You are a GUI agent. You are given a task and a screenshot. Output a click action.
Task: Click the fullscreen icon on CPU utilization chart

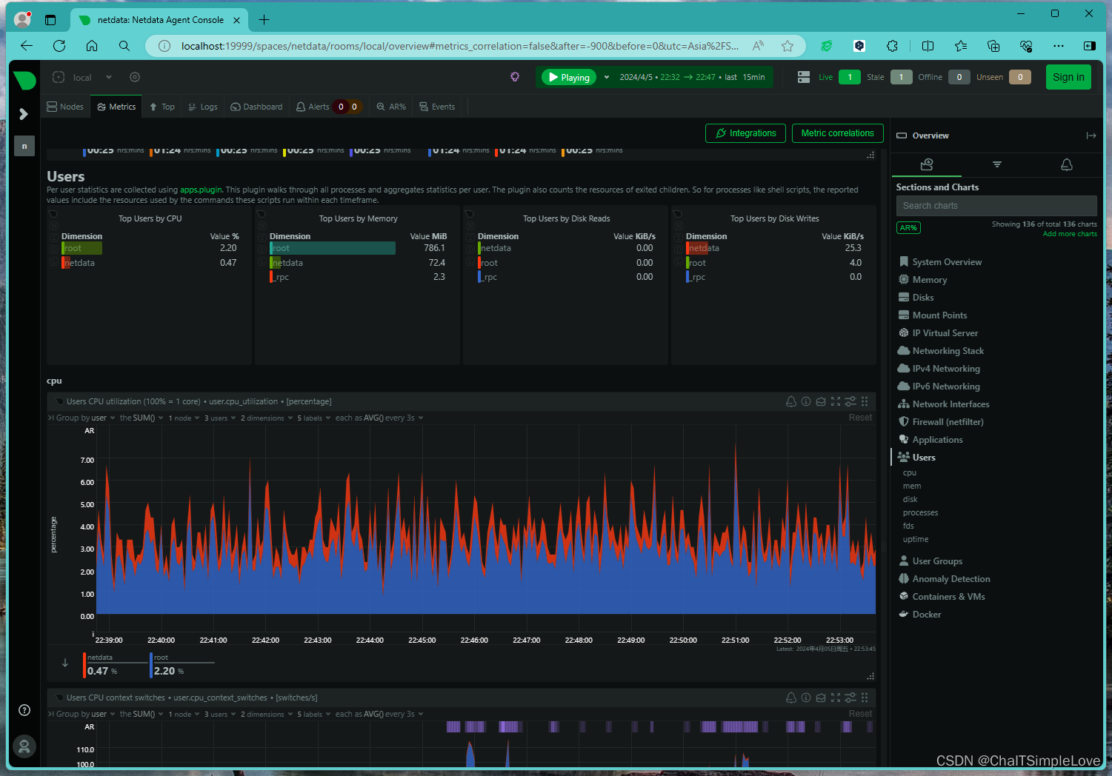[836, 401]
